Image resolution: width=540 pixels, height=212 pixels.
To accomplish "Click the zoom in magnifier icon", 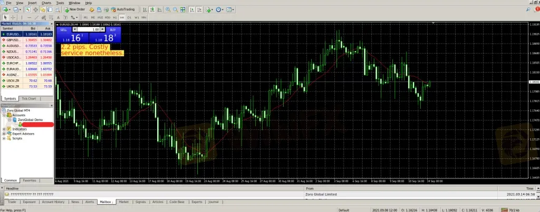I will (x=168, y=9).
